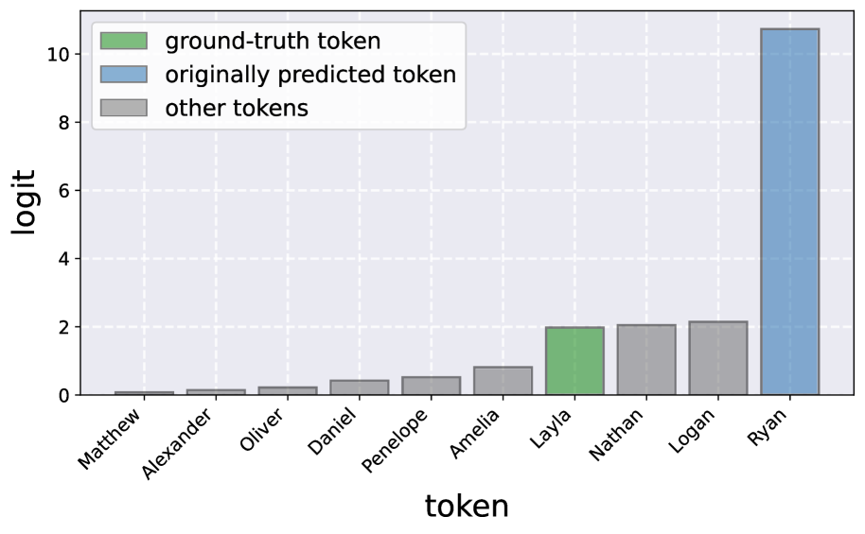This screenshot has width=865, height=534.
Task: Select the gray Amelia bar
Action: pyautogui.click(x=503, y=381)
